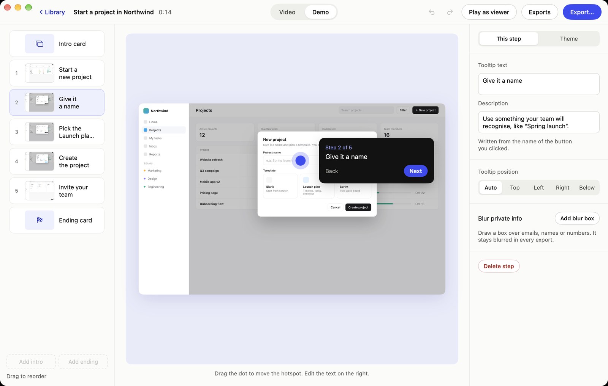The height and width of the screenshot is (386, 608).
Task: Select step 2 Give it a name
Action: click(x=57, y=102)
